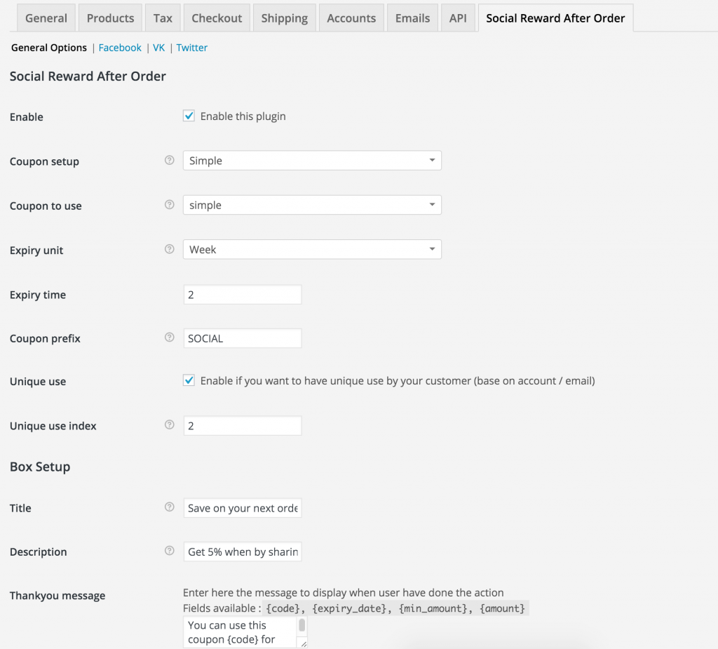The image size is (718, 649).
Task: Switch to the Shipping tab
Action: tap(284, 18)
